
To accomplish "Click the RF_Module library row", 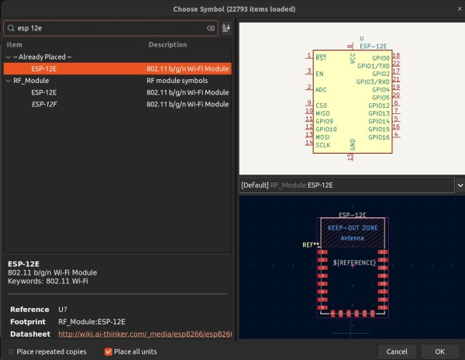I will (118, 81).
